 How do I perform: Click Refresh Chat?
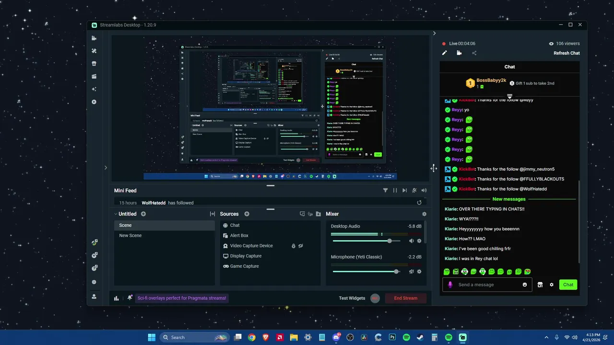coord(567,53)
